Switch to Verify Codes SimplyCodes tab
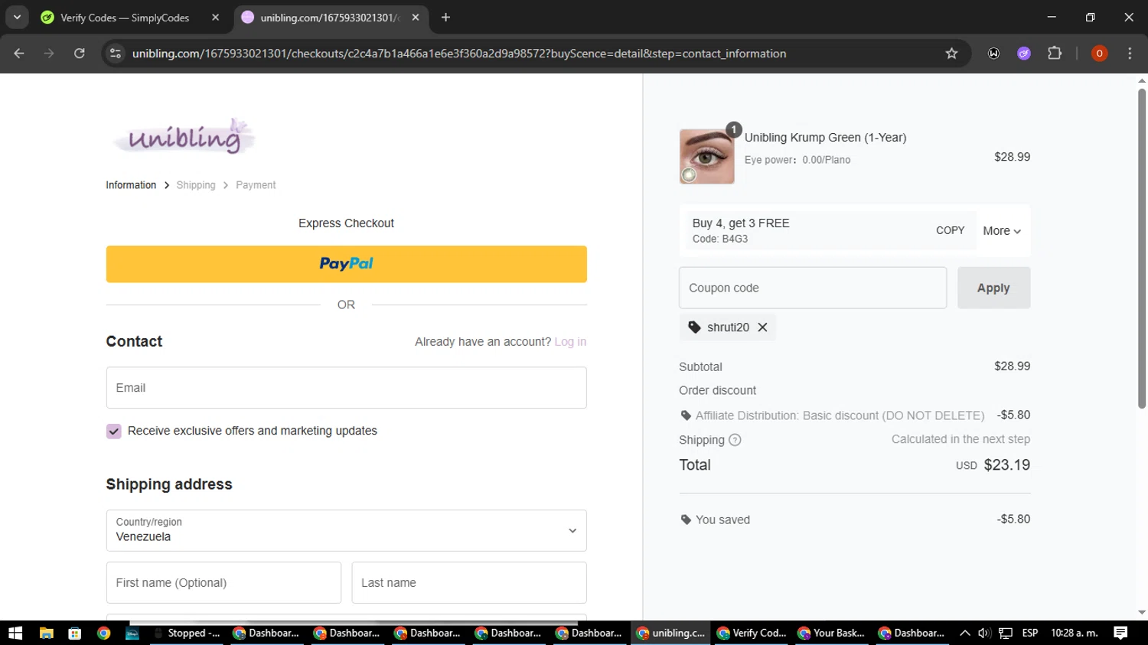The height and width of the screenshot is (645, 1148). pyautogui.click(x=131, y=18)
